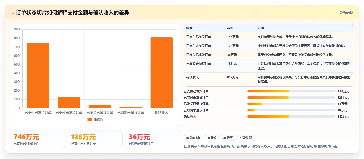The image size is (364, 159).
Task: Click the 900 y-axis tick label
Action: point(17,29)
